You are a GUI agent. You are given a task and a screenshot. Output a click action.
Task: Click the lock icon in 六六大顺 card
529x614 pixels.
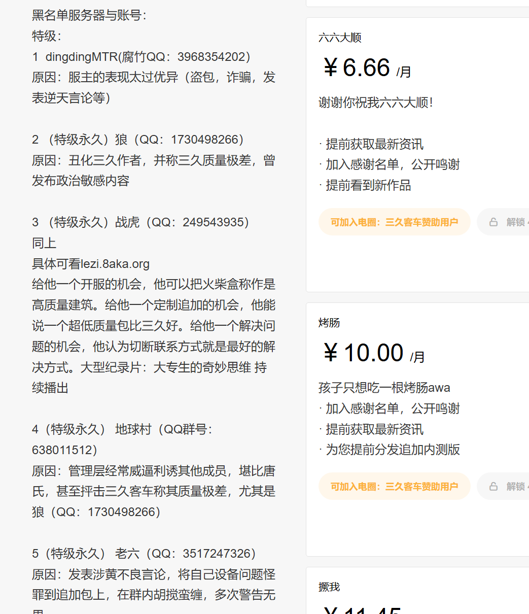click(x=493, y=222)
